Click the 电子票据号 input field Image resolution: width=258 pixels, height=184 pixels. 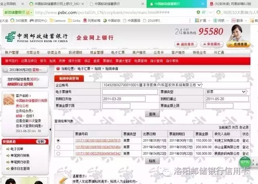coord(130,92)
